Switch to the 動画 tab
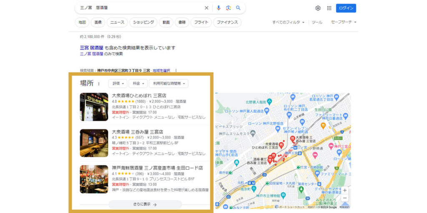 click(x=166, y=22)
